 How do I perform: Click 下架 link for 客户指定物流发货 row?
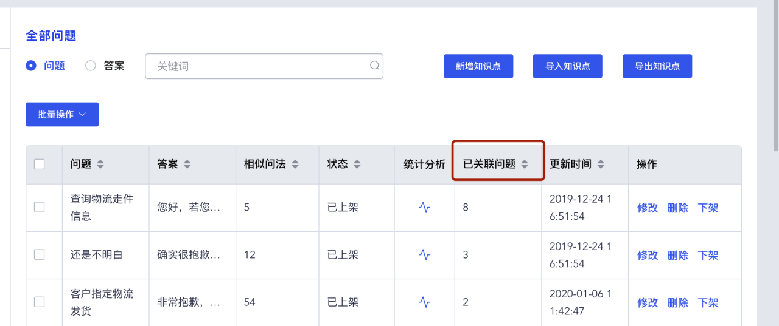coord(708,302)
